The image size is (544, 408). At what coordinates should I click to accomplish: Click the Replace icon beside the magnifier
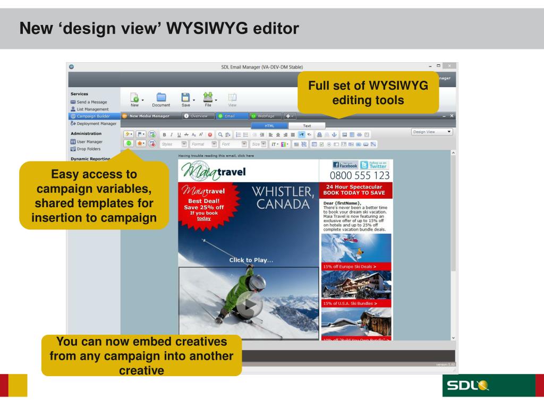click(x=227, y=134)
